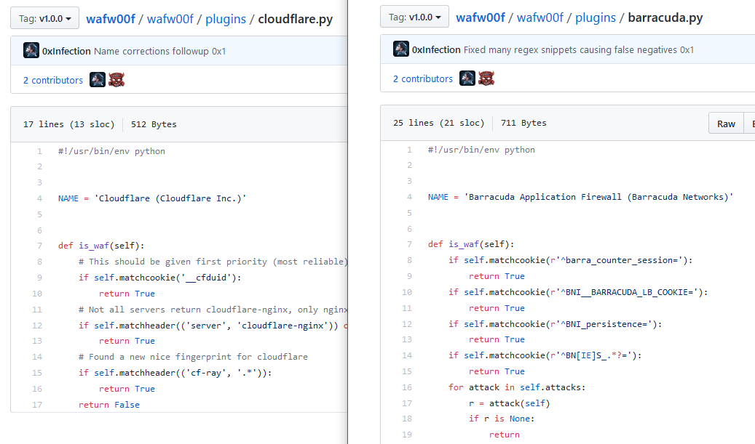Click 'cf-ray' header string in cloudflare.py
The width and height of the screenshot is (755, 444).
click(x=208, y=372)
